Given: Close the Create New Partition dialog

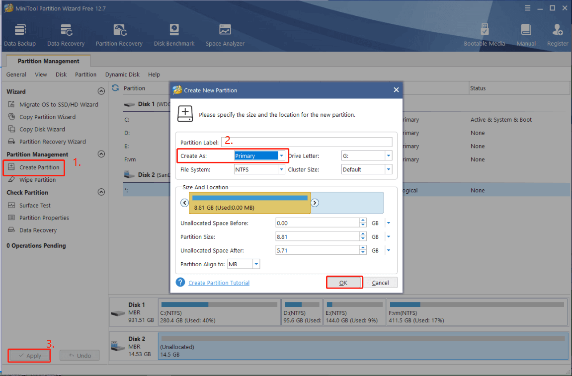Looking at the screenshot, I should tap(396, 90).
